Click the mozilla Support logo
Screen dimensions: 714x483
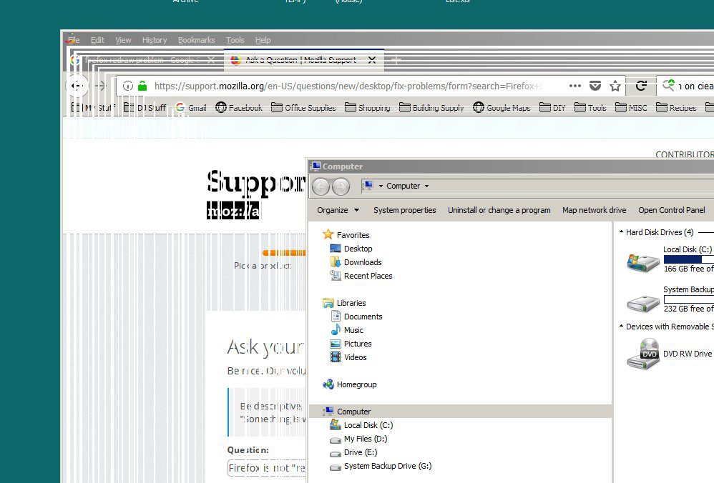click(255, 194)
